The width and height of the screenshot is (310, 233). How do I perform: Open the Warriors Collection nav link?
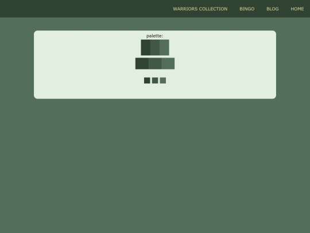click(x=200, y=9)
